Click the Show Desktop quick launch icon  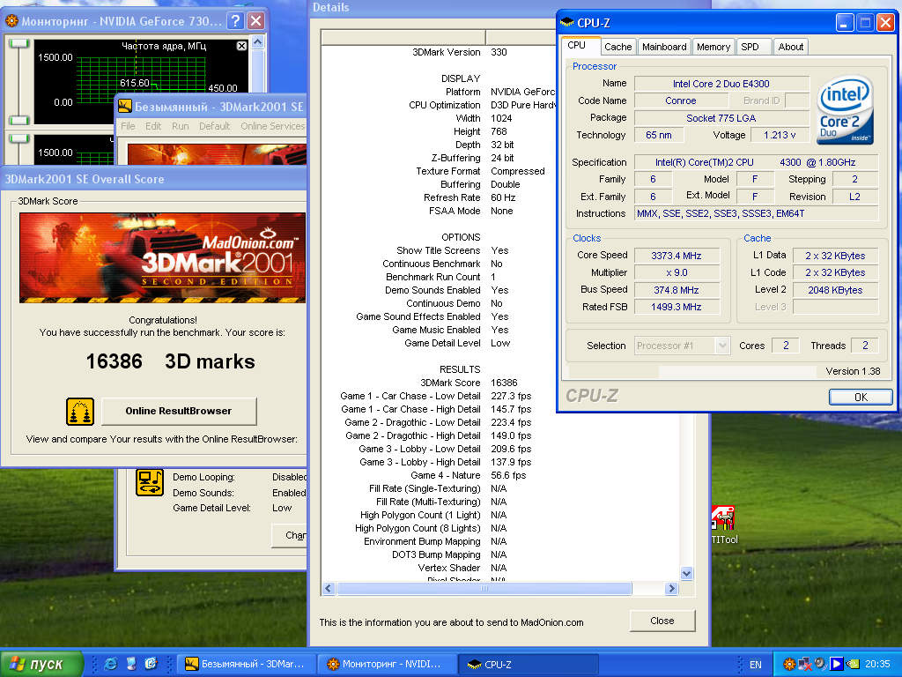tap(131, 664)
